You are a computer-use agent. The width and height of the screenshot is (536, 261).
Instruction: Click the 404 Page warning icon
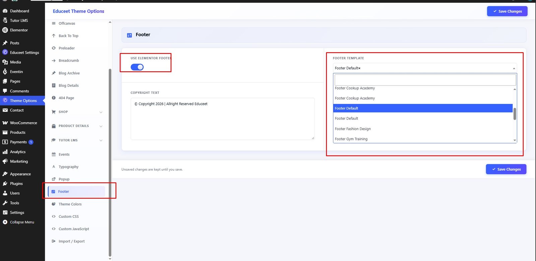pyautogui.click(x=54, y=98)
